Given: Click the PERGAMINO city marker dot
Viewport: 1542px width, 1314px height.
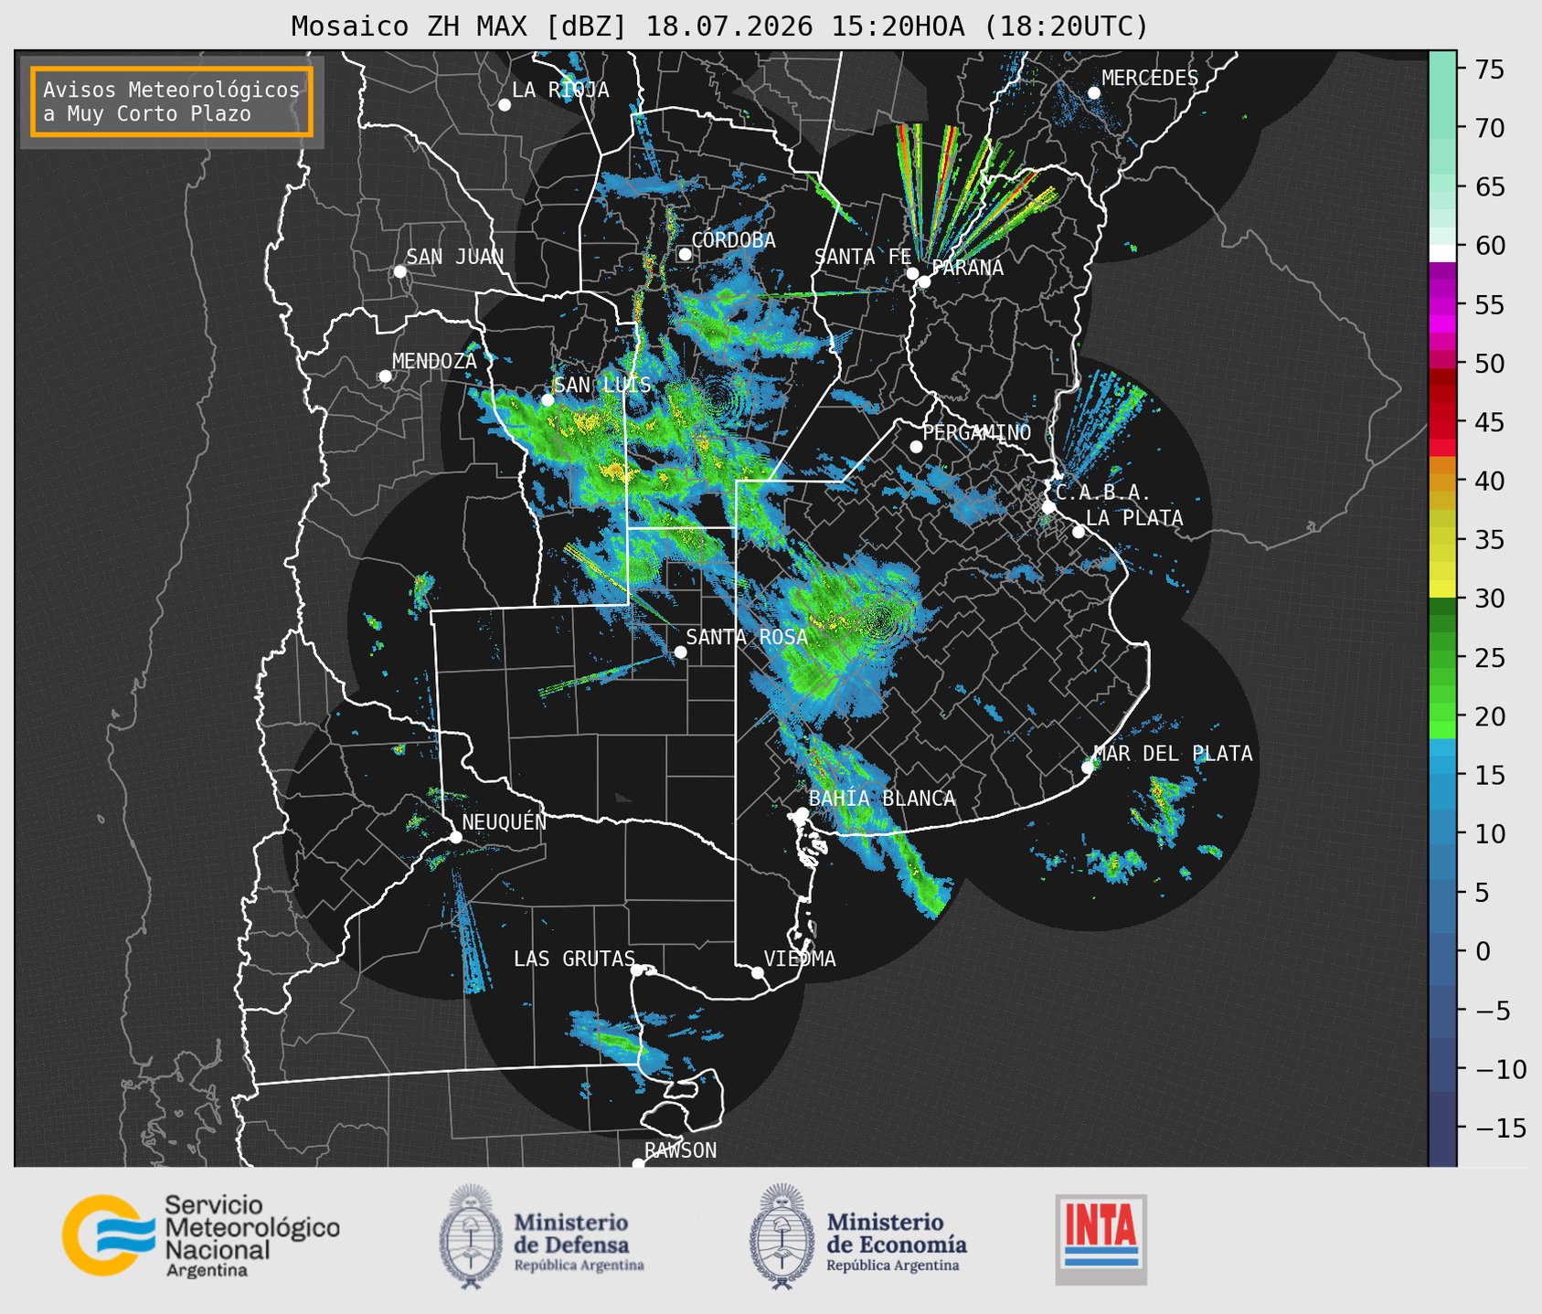Looking at the screenshot, I should pyautogui.click(x=916, y=447).
